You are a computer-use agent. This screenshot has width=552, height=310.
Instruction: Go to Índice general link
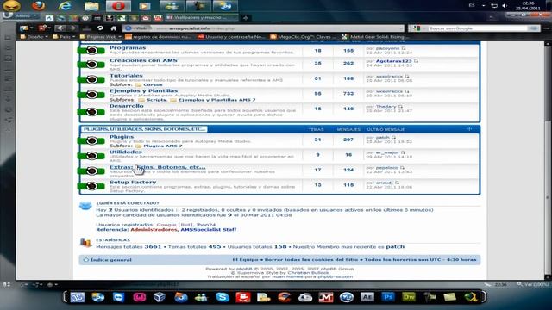[111, 260]
